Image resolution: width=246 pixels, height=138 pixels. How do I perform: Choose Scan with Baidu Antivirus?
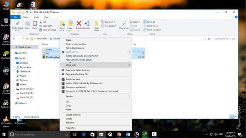pos(78,70)
